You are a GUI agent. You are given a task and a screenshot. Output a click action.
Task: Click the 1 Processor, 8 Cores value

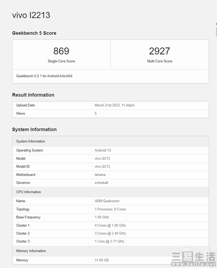(x=110, y=209)
